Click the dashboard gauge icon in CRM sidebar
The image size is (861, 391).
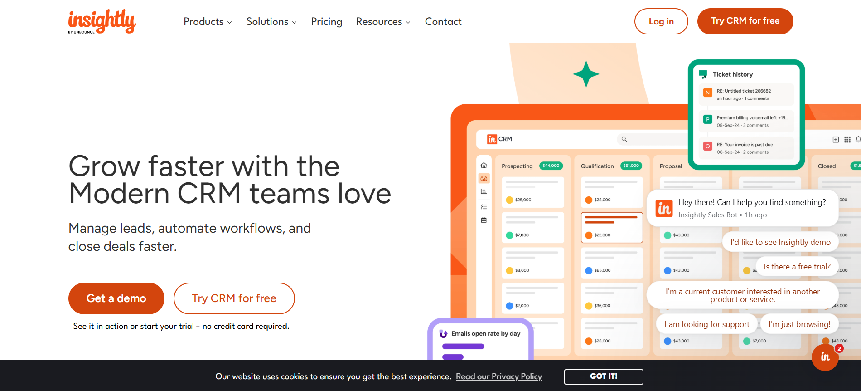point(484,178)
